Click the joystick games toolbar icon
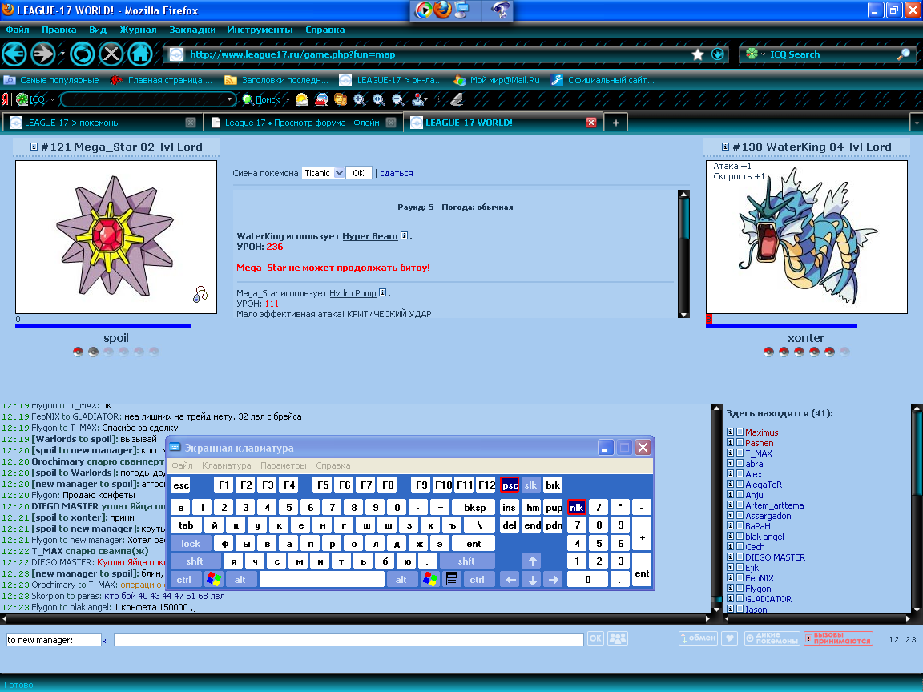 pos(418,99)
